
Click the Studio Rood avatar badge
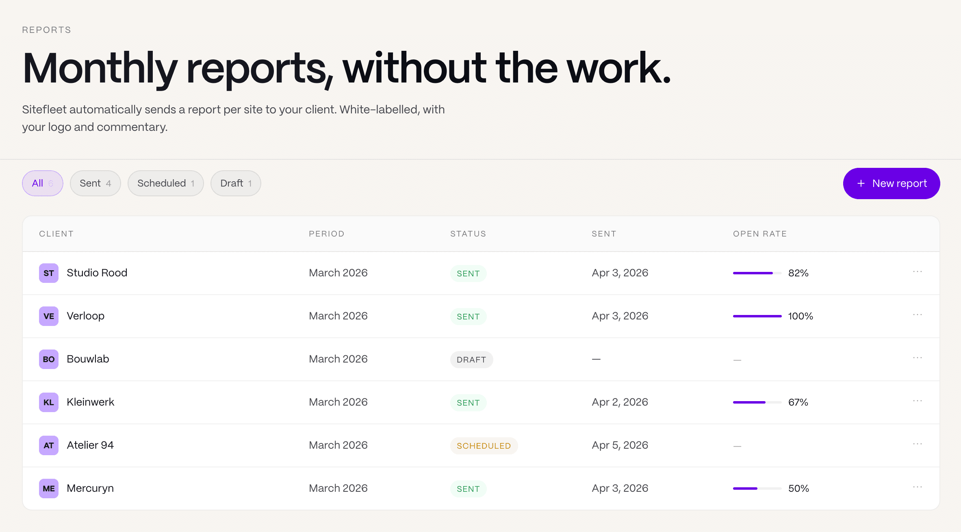(x=48, y=273)
